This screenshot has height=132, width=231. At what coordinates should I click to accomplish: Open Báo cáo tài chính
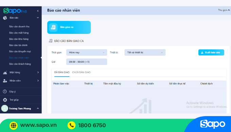pos(18,45)
